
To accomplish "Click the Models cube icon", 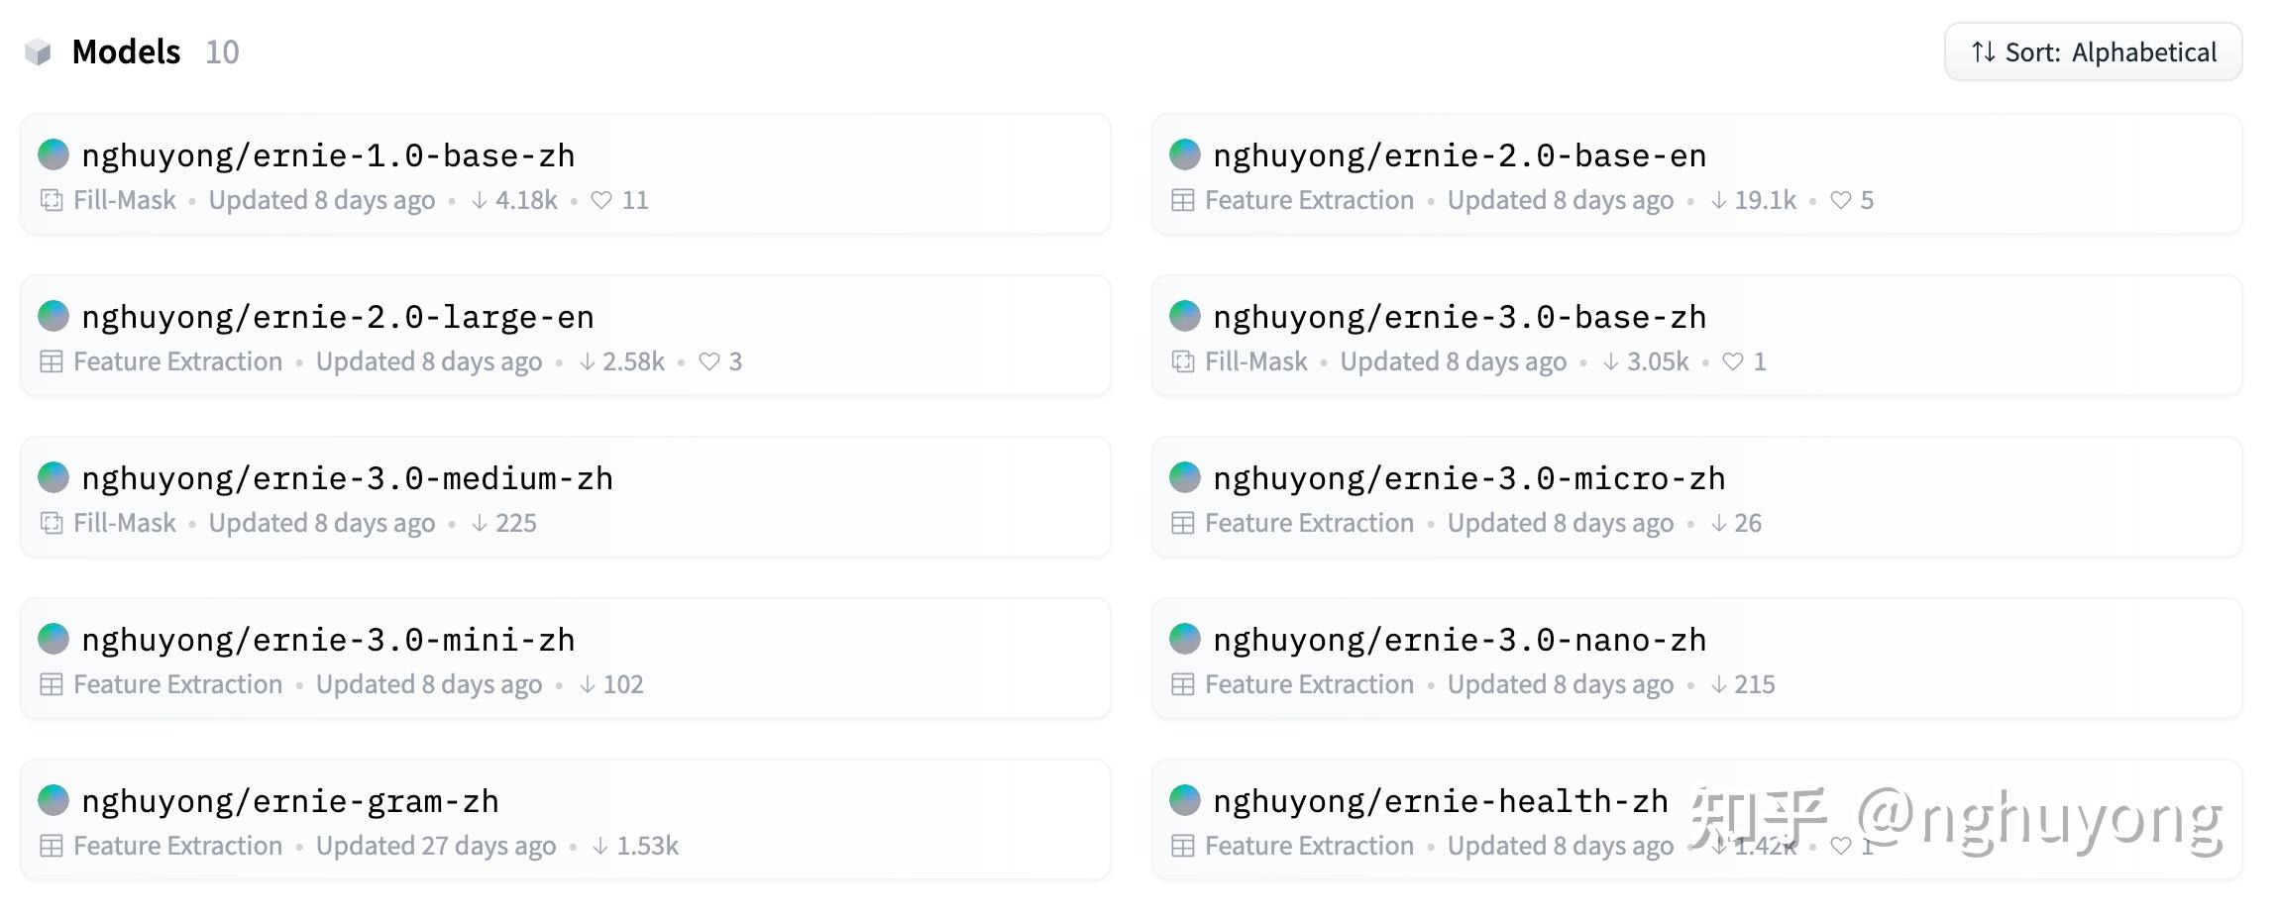I will coord(38,52).
